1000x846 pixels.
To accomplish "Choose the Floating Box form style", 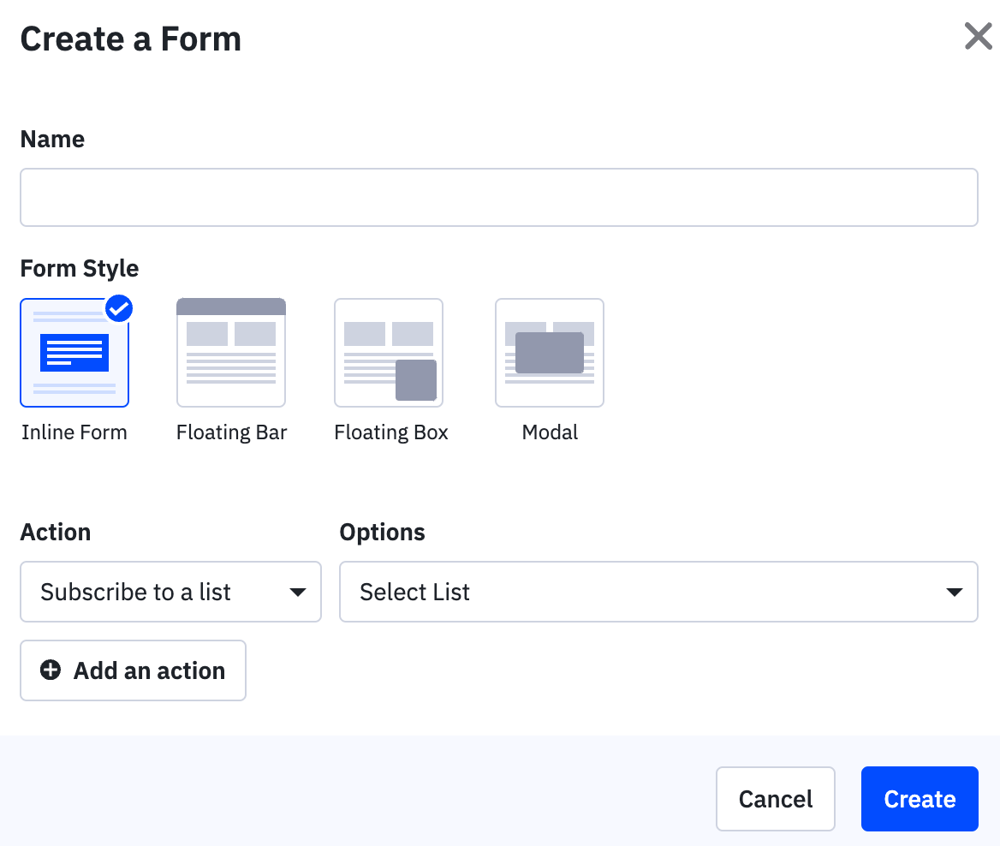I will pyautogui.click(x=389, y=352).
